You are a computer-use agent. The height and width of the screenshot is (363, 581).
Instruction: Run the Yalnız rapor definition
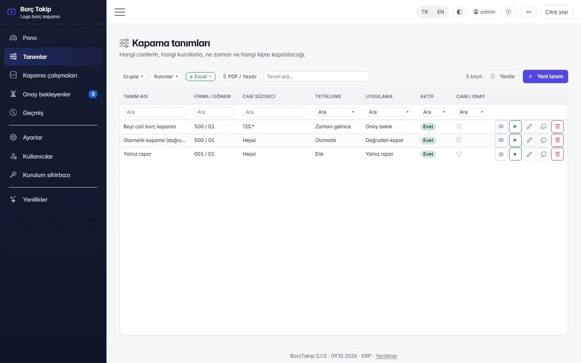pos(515,154)
